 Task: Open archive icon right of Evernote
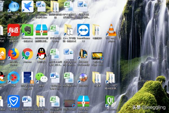click(x=41, y=30)
